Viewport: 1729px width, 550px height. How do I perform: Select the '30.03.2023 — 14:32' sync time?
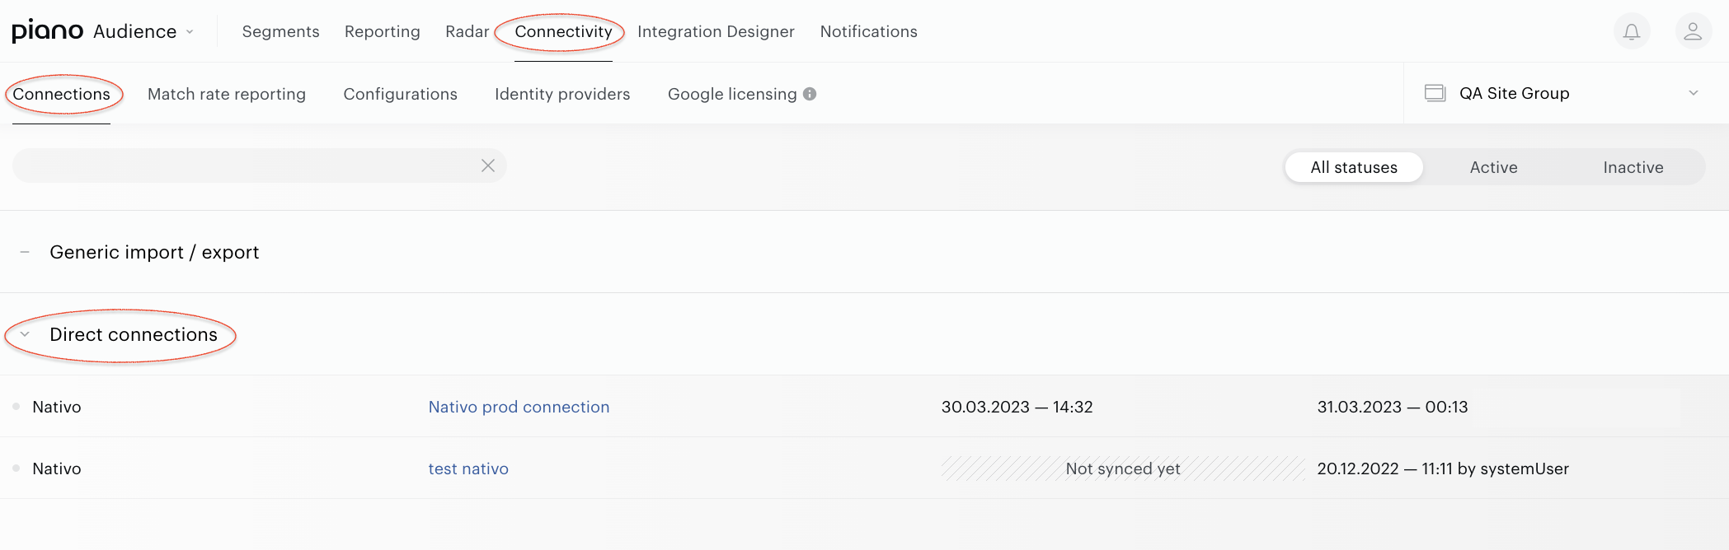pyautogui.click(x=1017, y=407)
